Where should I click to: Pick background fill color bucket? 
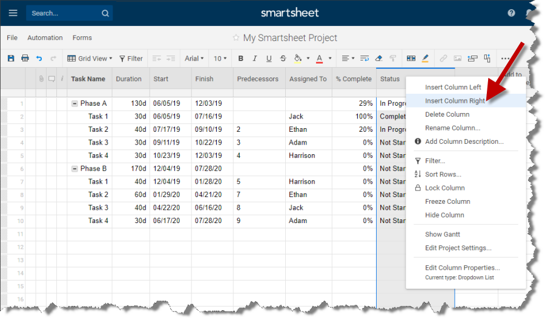pyautogui.click(x=297, y=59)
